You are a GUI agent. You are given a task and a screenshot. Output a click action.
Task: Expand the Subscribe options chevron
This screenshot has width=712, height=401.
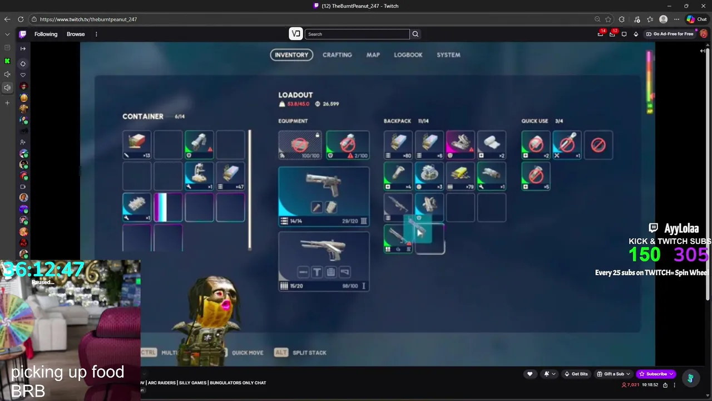(671, 374)
